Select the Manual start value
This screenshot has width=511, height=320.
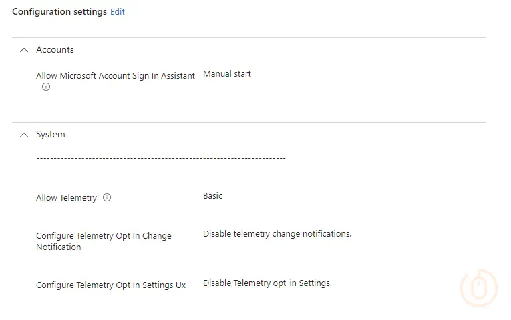(227, 74)
